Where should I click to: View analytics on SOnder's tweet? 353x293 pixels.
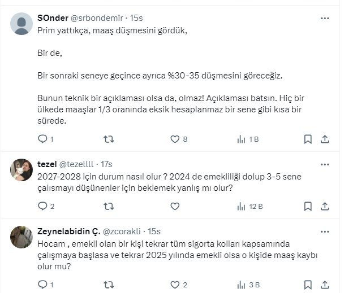[240, 139]
